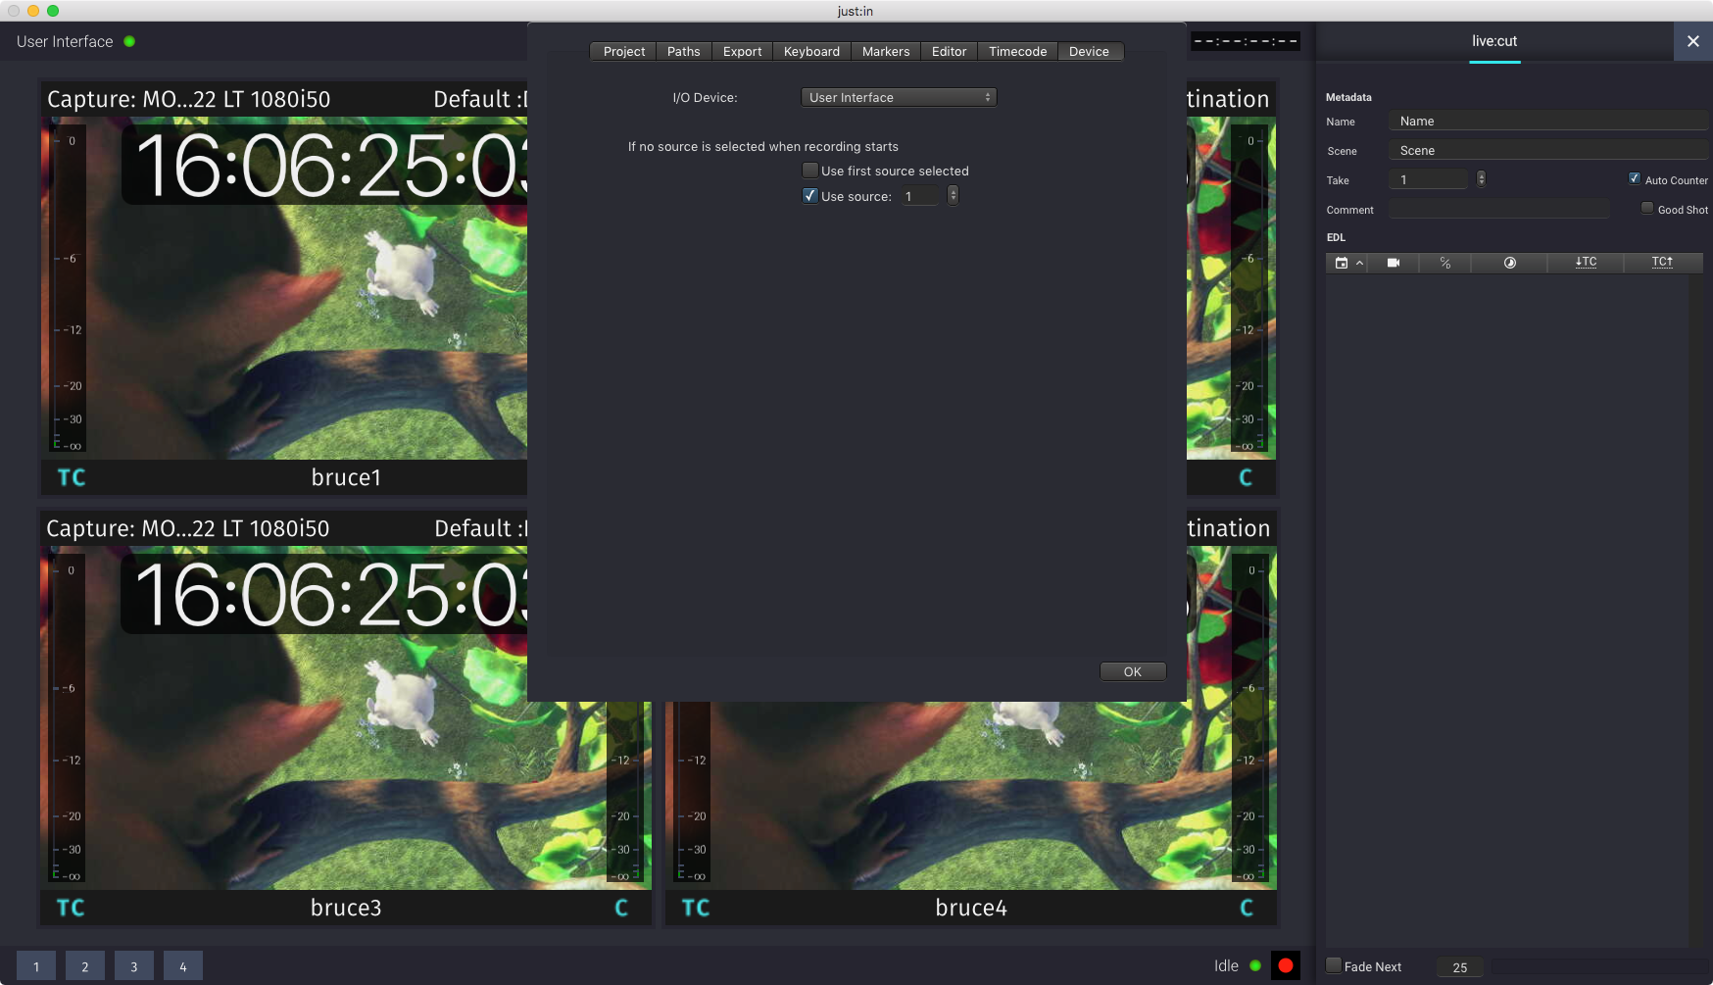Click the Use source number stepper

[x=953, y=196]
